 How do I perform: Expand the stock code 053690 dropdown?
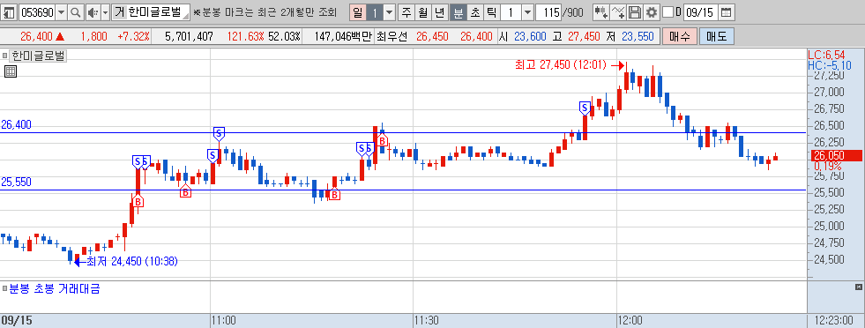click(61, 12)
